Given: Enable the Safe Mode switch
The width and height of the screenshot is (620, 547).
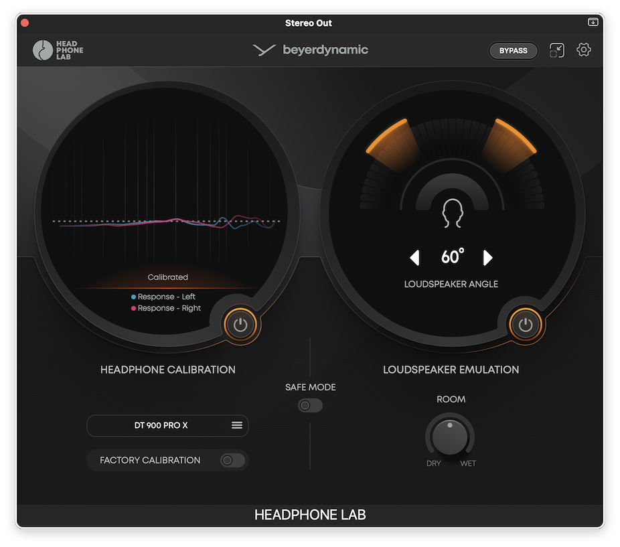Looking at the screenshot, I should point(309,405).
